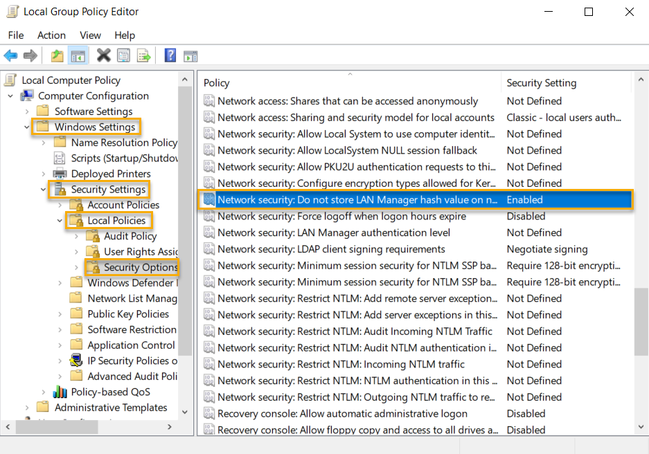Open the View menu
The height and width of the screenshot is (454, 649).
coord(90,35)
